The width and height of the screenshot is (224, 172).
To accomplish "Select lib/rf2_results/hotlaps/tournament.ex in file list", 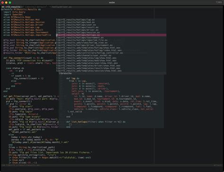I will [80, 38].
